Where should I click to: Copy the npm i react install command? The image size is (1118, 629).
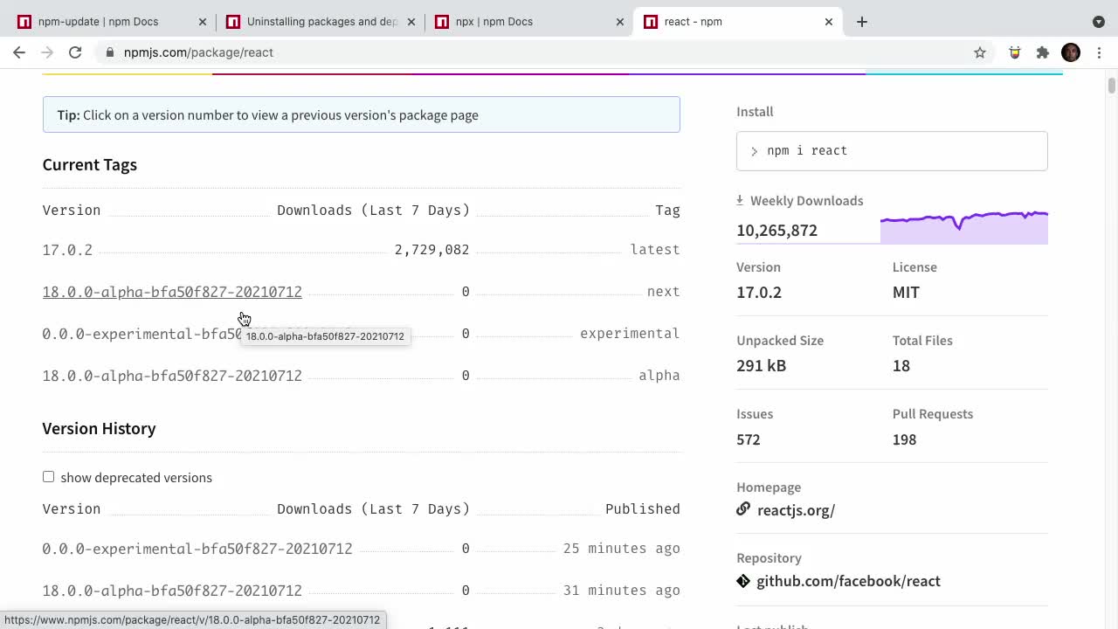pos(892,151)
